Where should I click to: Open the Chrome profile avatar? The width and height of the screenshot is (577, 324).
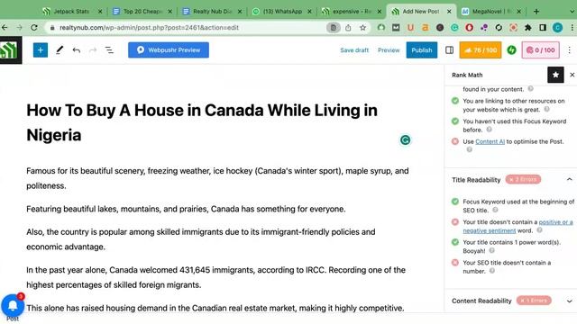(x=557, y=28)
